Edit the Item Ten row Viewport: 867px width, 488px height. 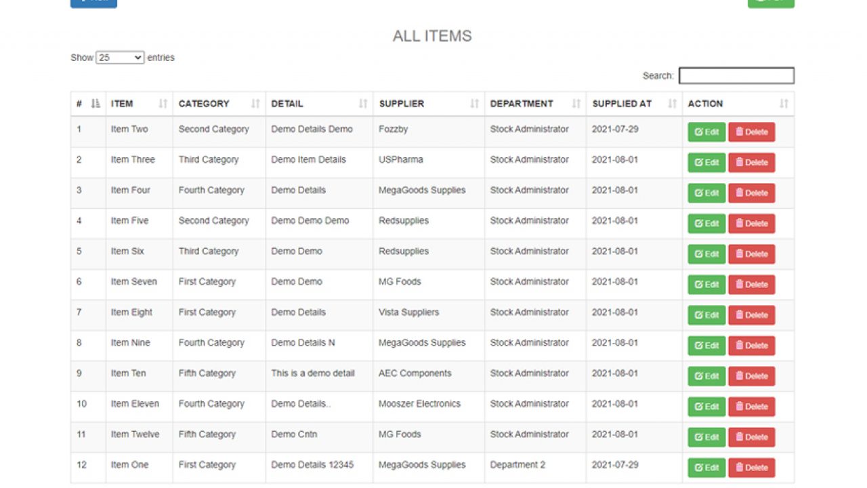tap(706, 376)
